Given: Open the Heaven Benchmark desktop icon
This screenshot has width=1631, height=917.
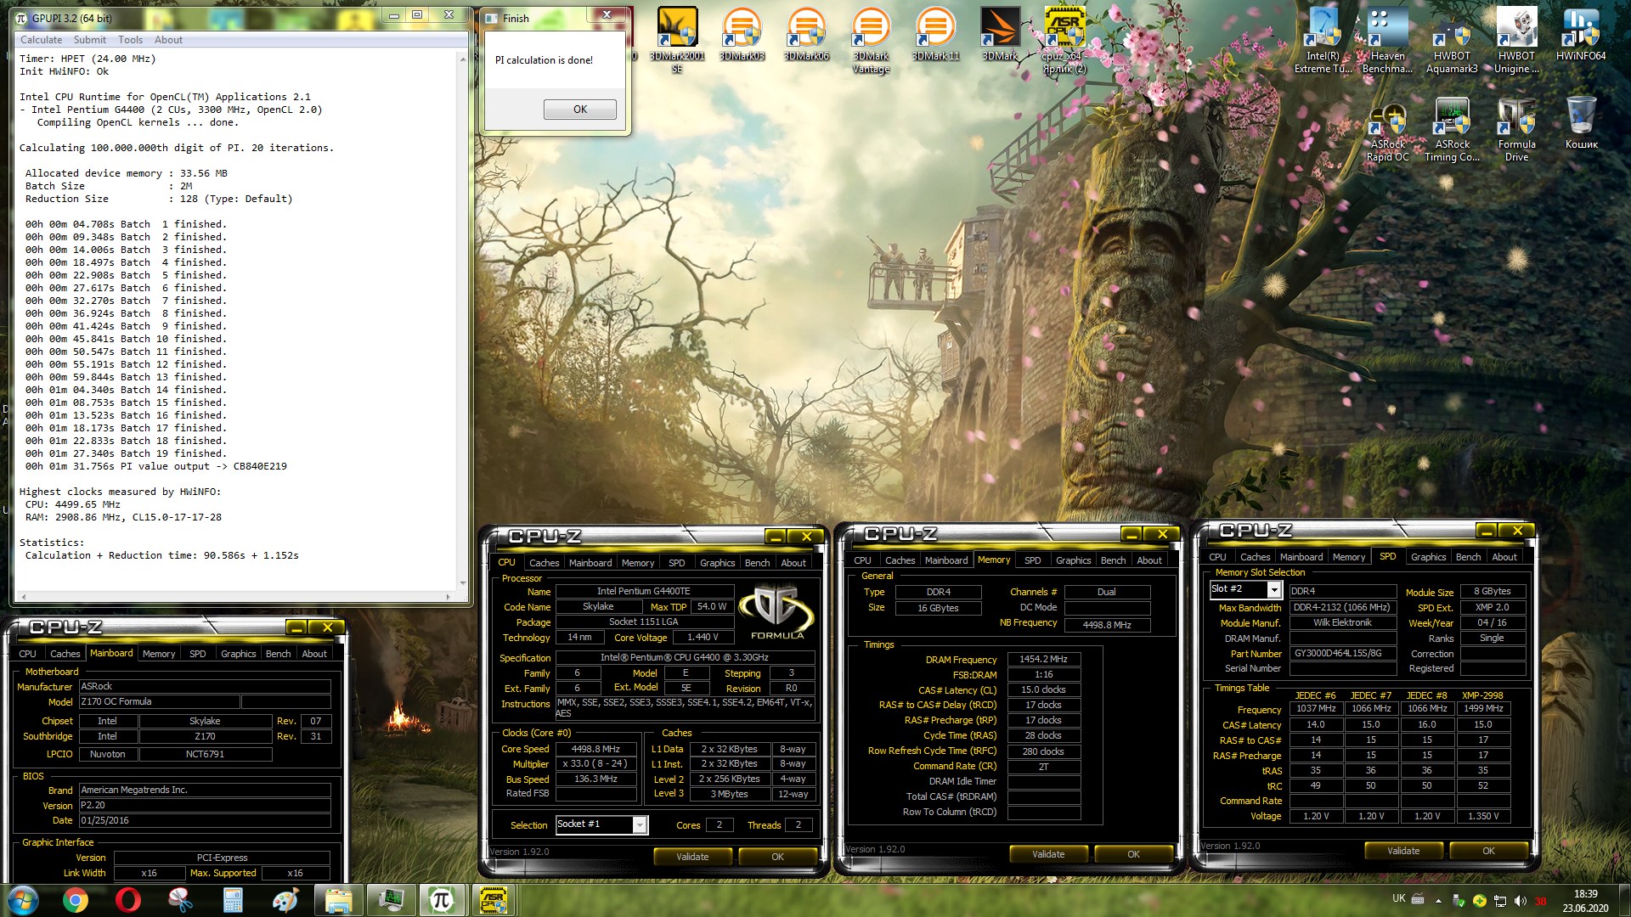Looking at the screenshot, I should click(1387, 40).
